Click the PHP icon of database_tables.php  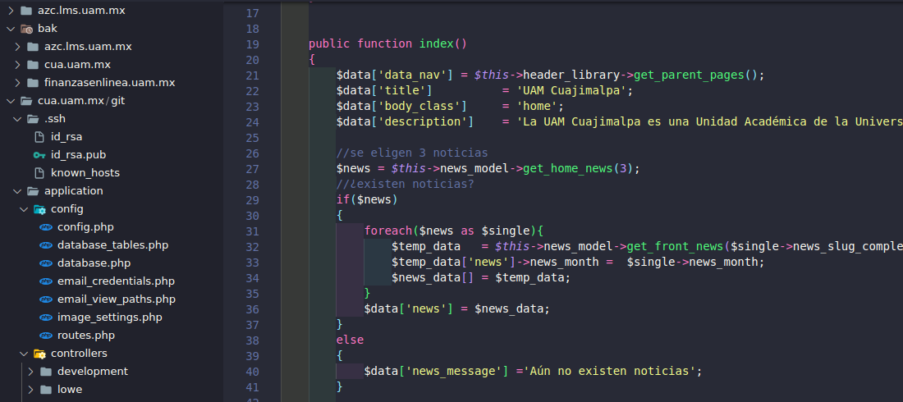point(45,244)
